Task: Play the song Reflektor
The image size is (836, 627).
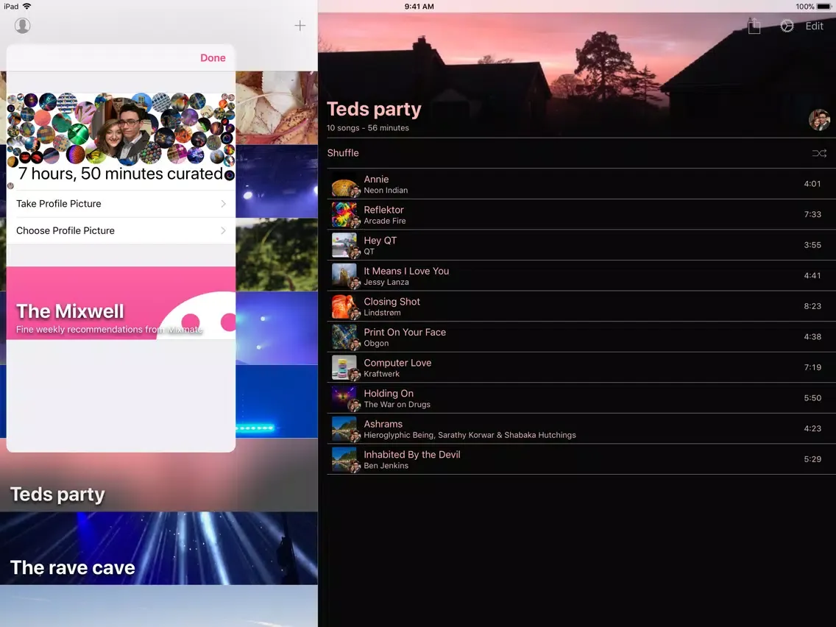Action: click(581, 215)
